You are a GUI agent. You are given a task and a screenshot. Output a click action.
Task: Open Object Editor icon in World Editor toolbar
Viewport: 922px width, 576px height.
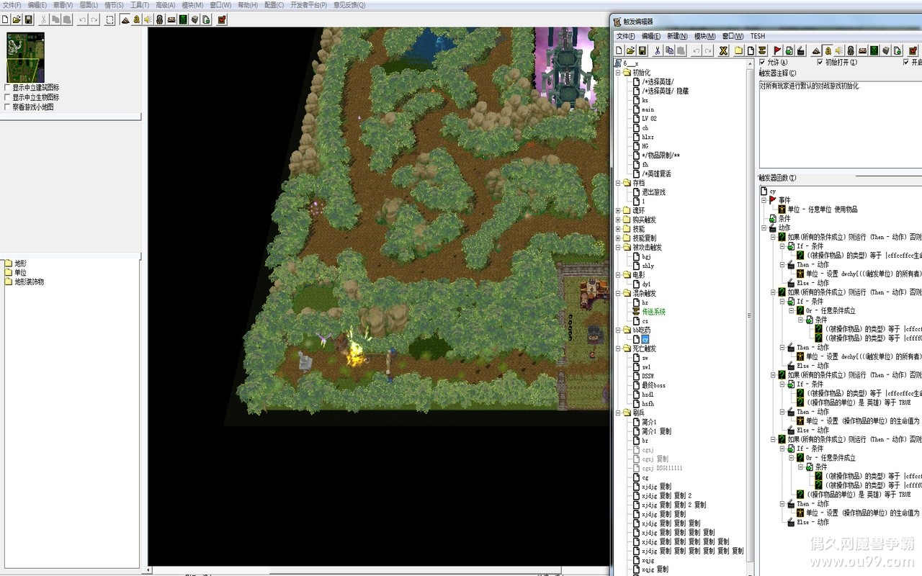coord(159,19)
